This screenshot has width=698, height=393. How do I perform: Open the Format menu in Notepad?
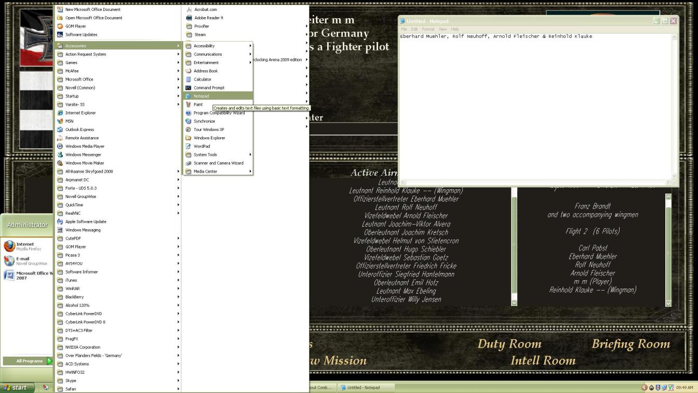coord(428,29)
